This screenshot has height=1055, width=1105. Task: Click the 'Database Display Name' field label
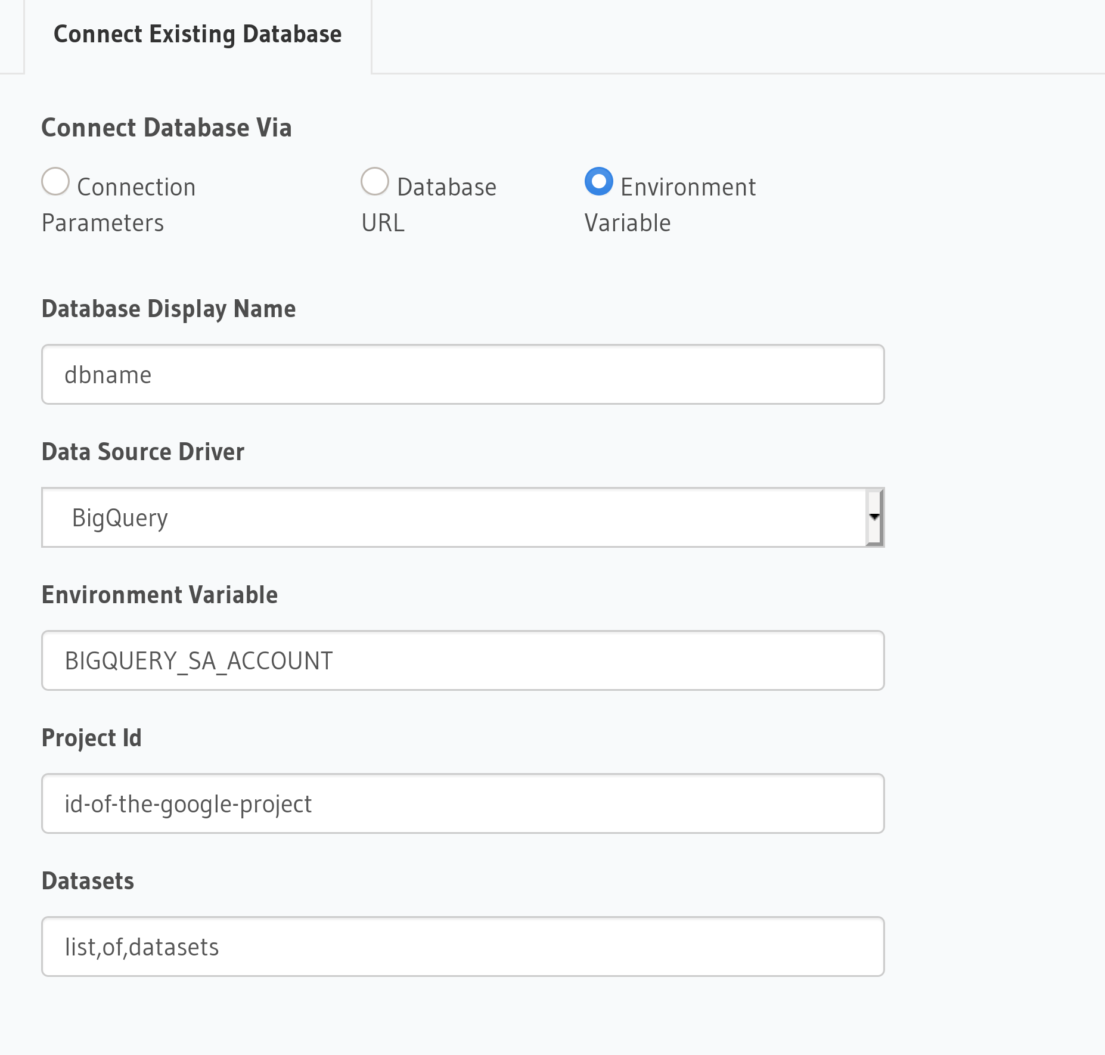click(169, 309)
